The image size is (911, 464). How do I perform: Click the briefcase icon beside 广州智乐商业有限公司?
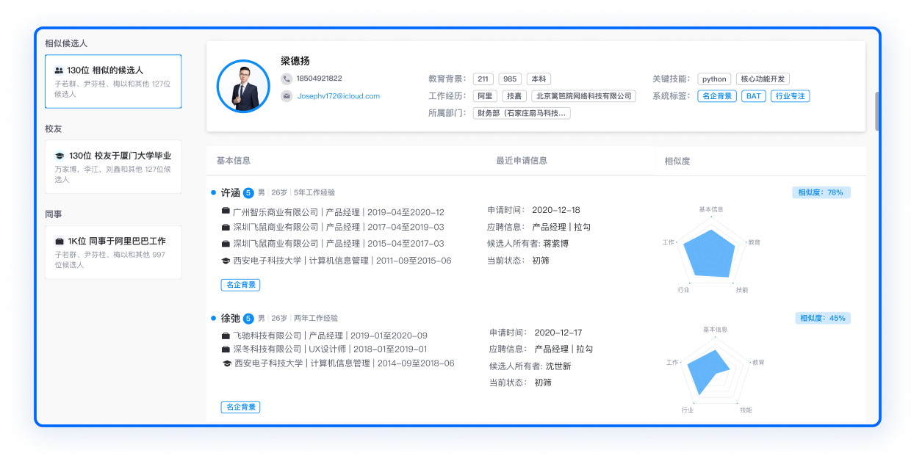226,211
